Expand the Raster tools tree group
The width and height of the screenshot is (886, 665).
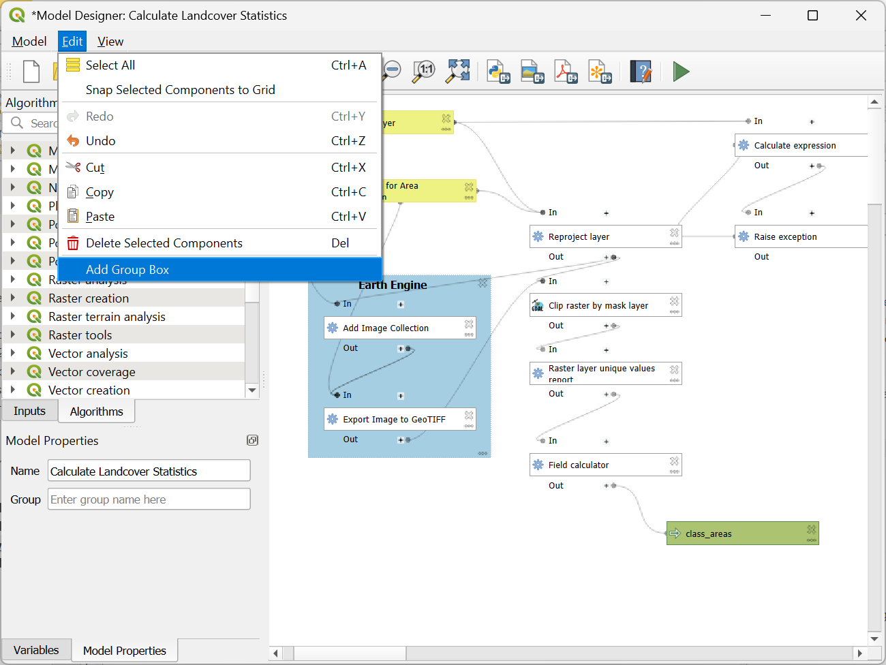(13, 335)
